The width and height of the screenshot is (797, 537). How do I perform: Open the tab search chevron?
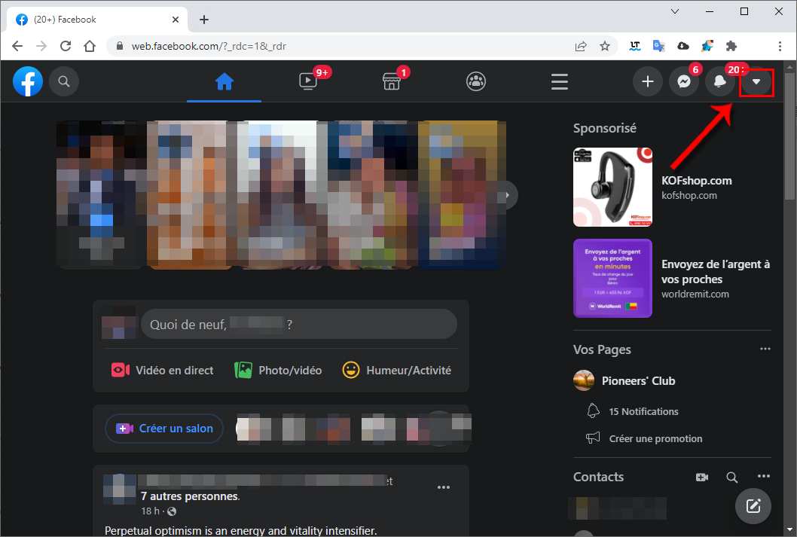pos(675,11)
